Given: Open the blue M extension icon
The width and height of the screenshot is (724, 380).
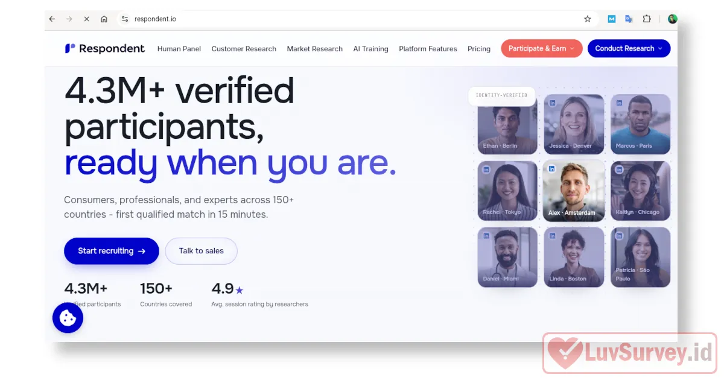Looking at the screenshot, I should pyautogui.click(x=612, y=19).
